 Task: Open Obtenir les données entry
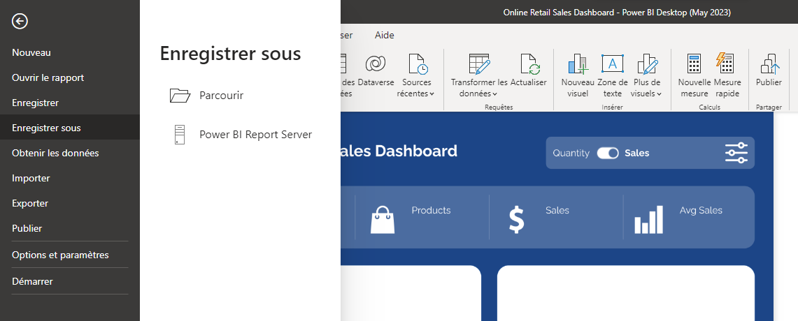click(55, 153)
